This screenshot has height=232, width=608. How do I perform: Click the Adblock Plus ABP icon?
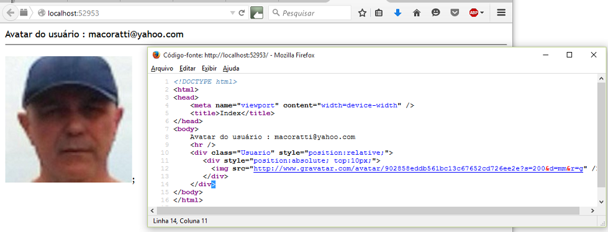point(473,13)
